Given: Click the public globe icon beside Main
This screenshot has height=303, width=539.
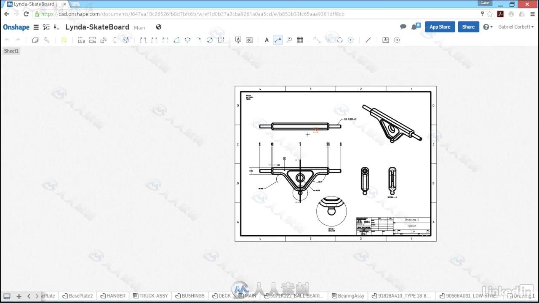Looking at the screenshot, I should pyautogui.click(x=159, y=27).
